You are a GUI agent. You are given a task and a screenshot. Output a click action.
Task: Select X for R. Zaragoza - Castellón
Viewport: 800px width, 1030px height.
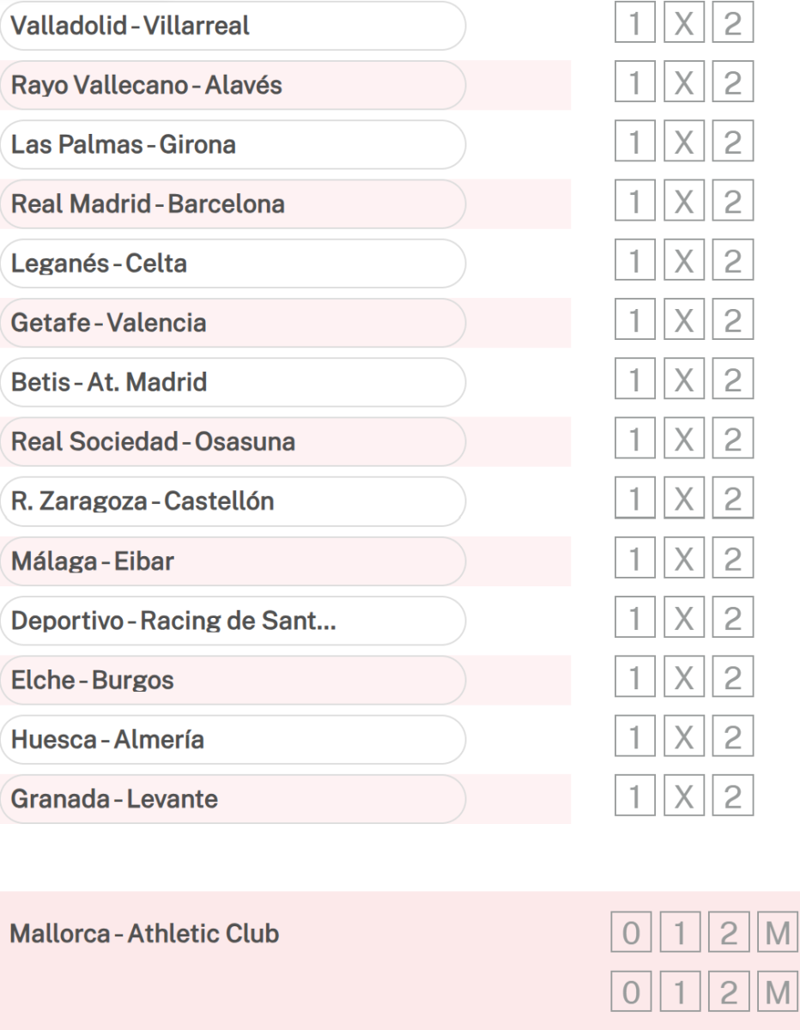(684, 502)
